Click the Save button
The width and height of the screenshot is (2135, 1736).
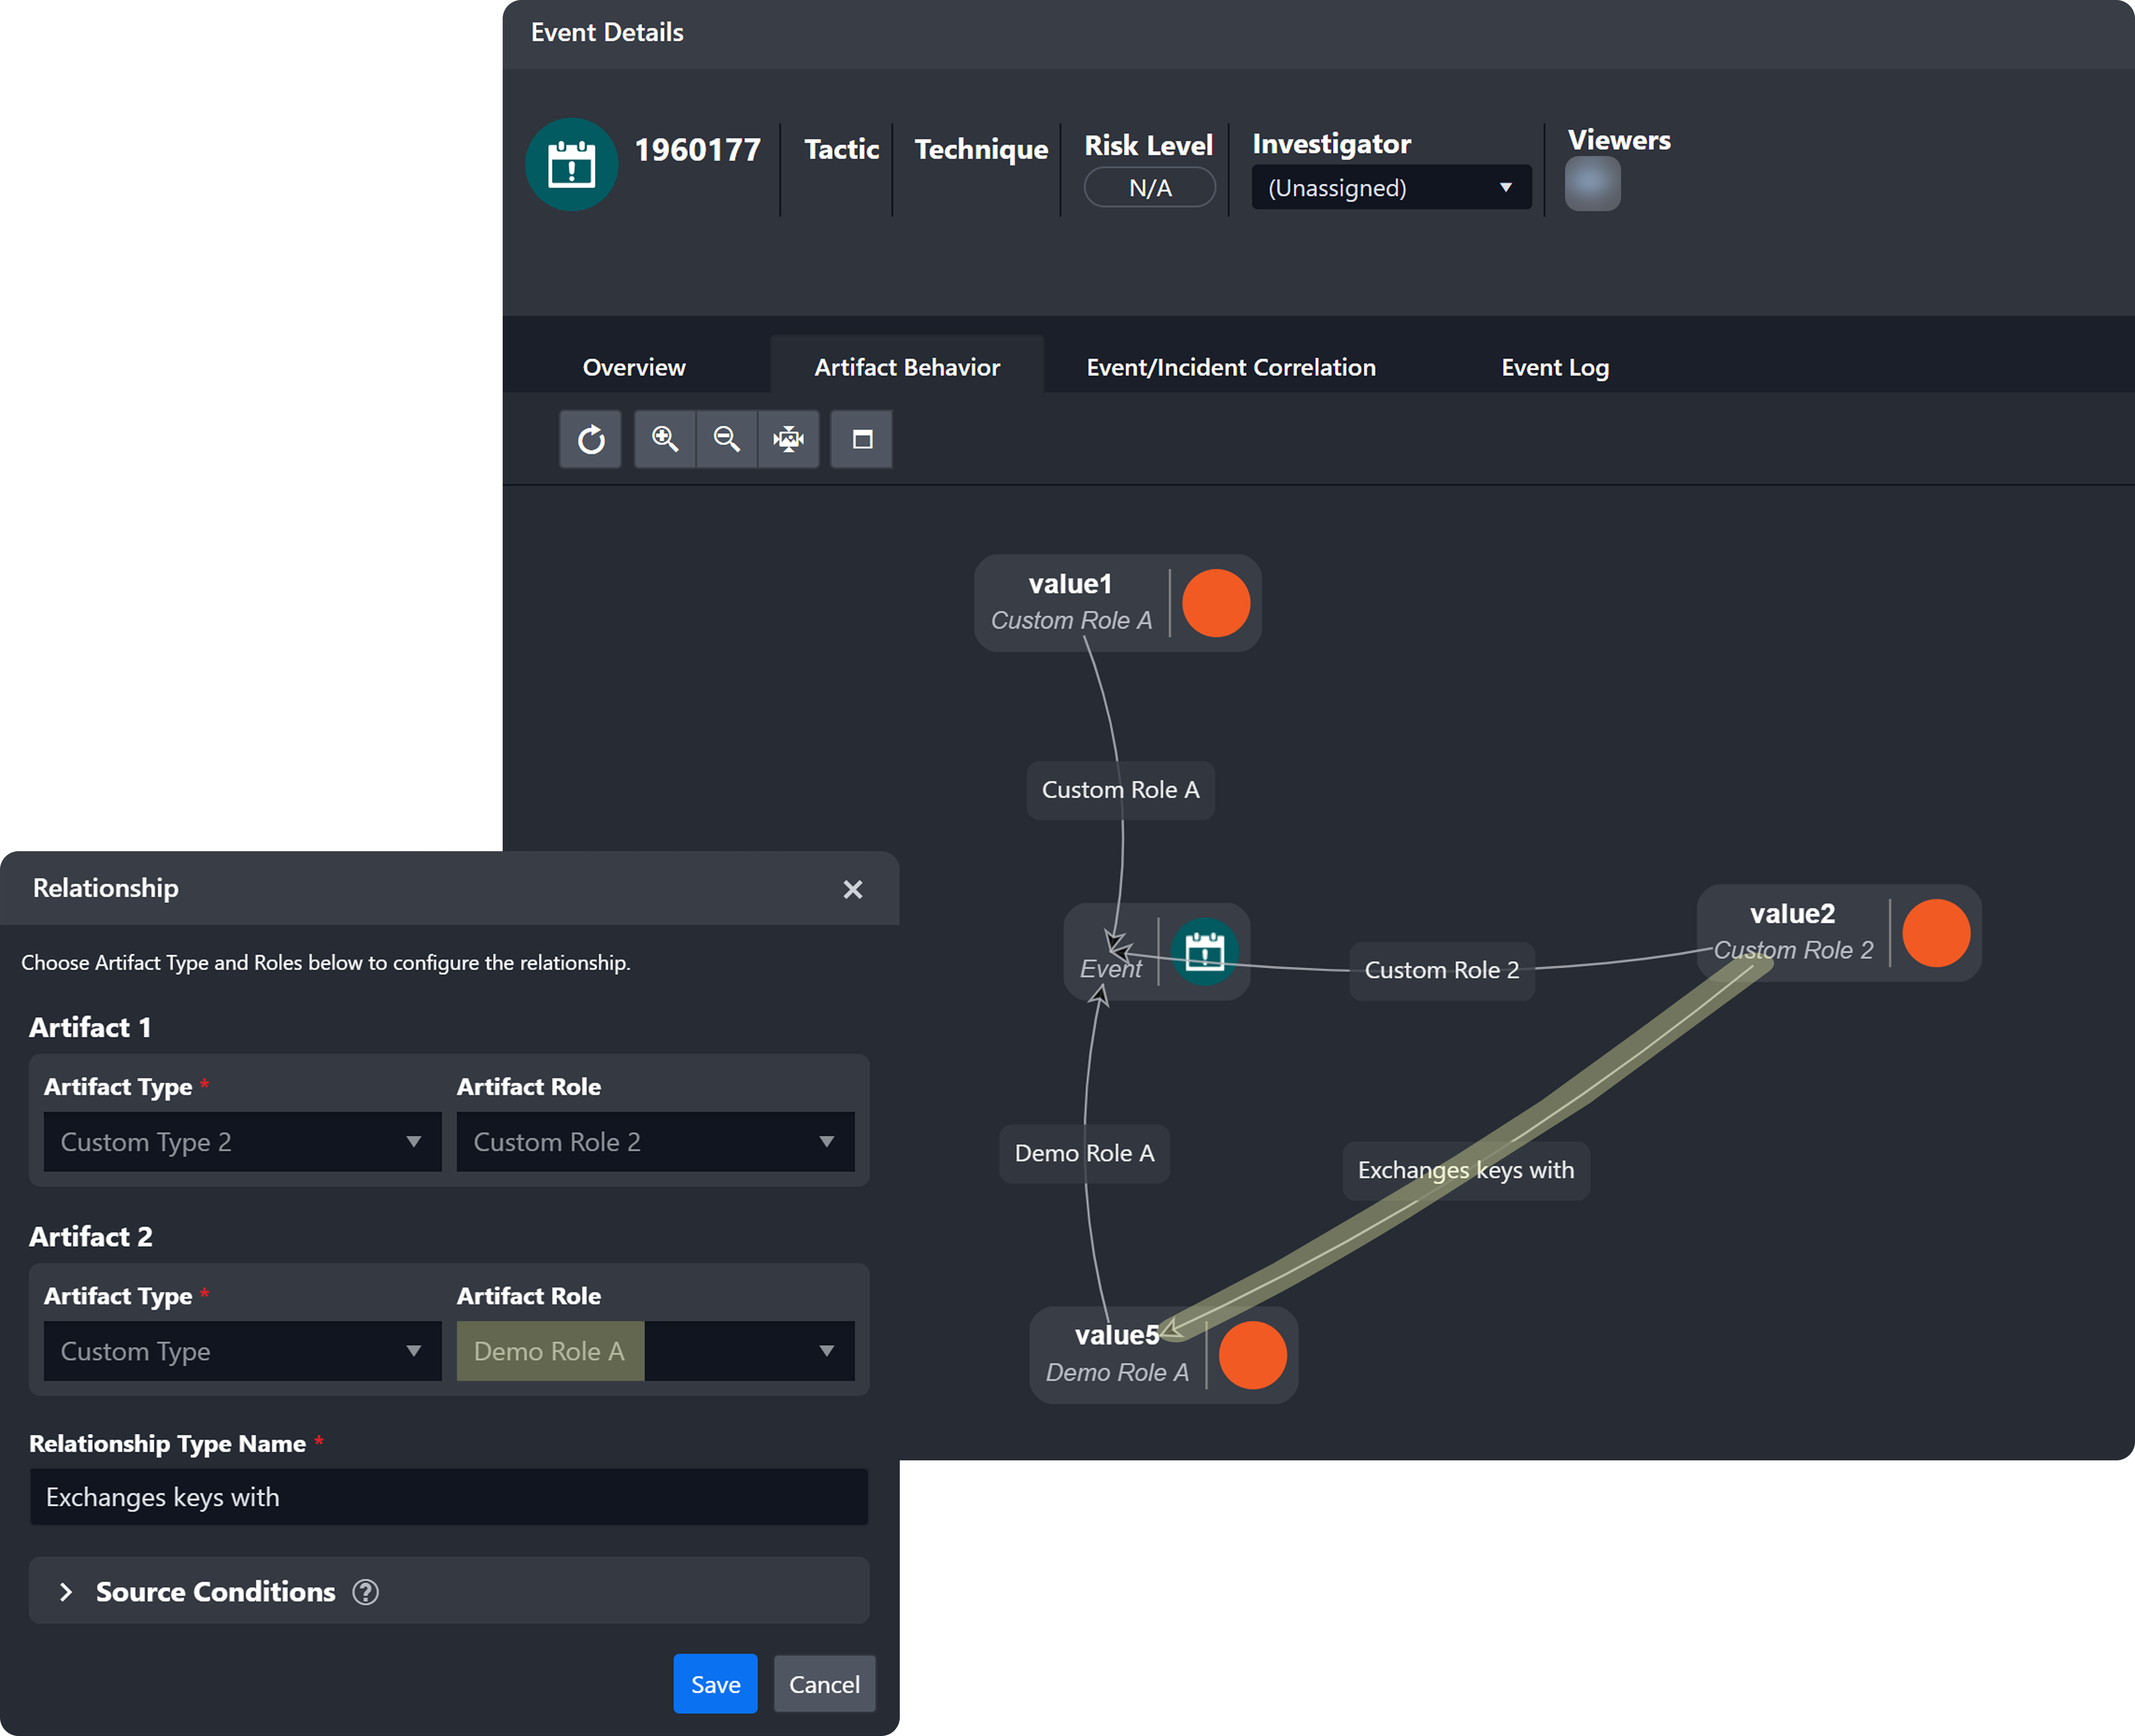[715, 1685]
